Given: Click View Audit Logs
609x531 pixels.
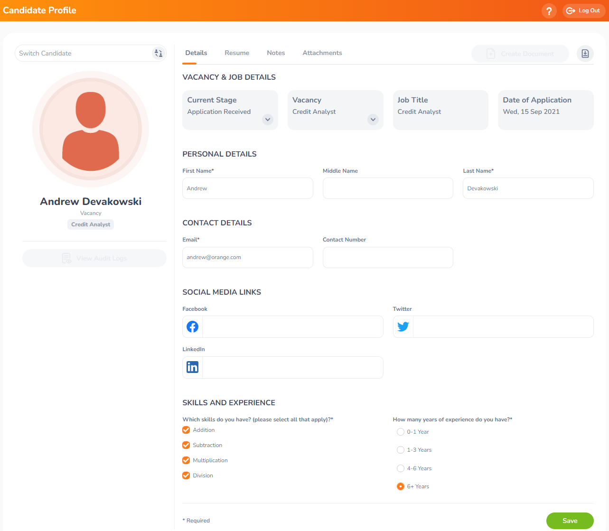Looking at the screenshot, I should coord(94,258).
